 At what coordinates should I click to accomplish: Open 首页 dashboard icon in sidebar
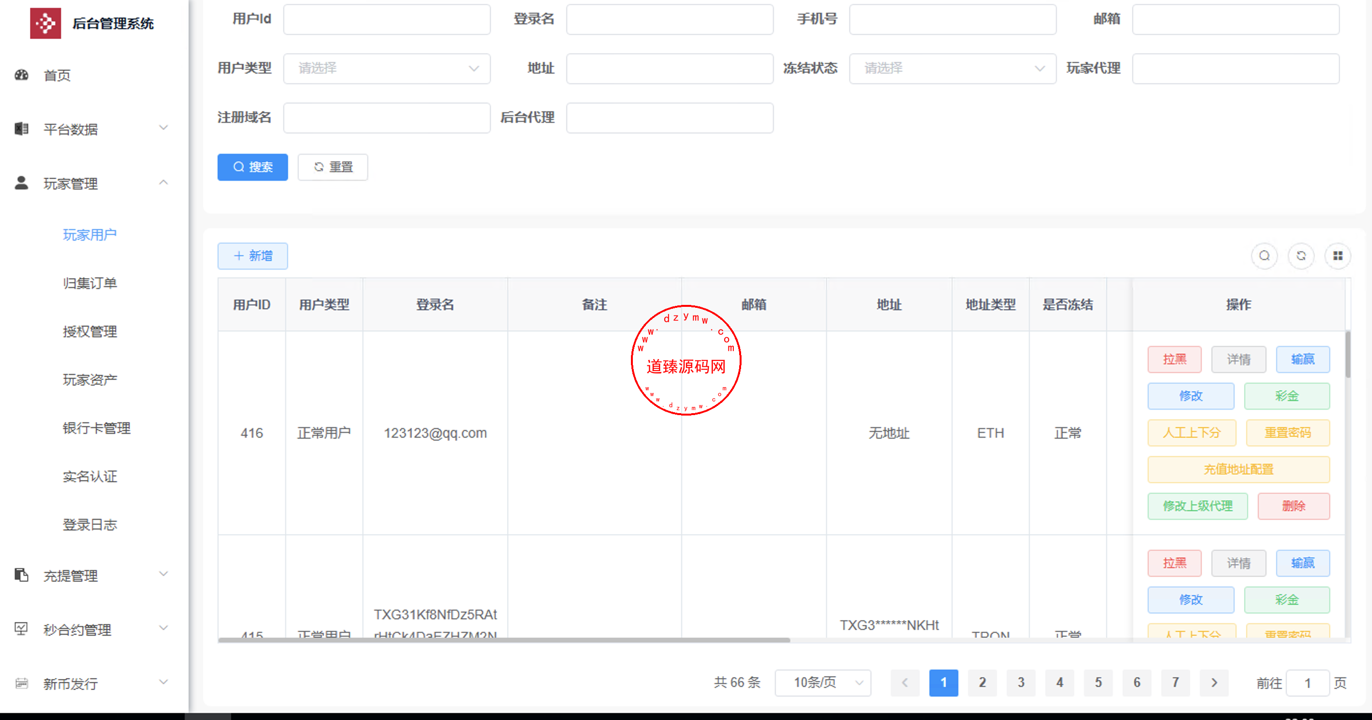pyautogui.click(x=21, y=75)
